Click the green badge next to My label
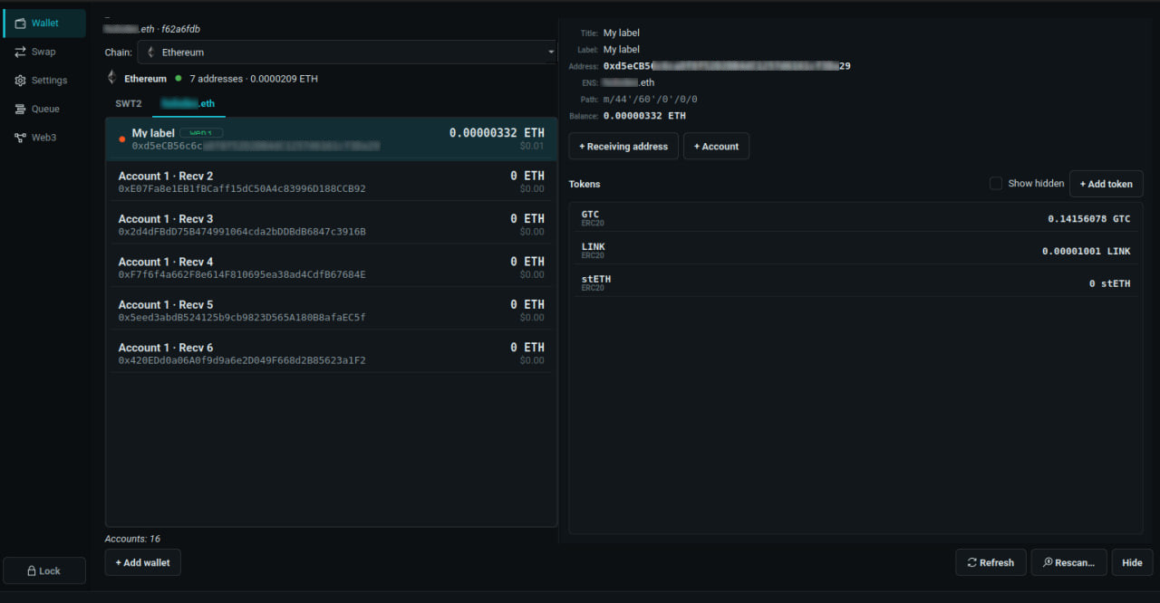 click(200, 133)
